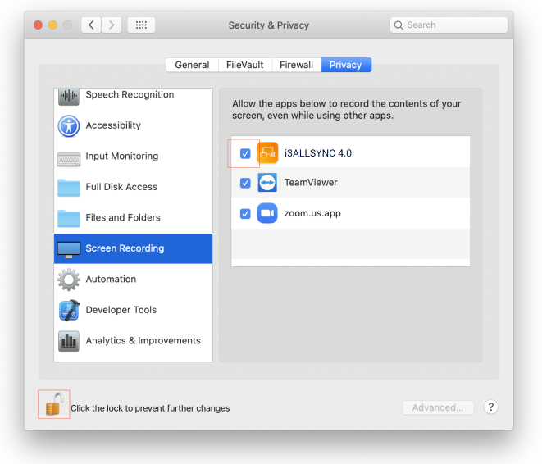Go back with the left chevron button
542x464 pixels.
pos(91,25)
